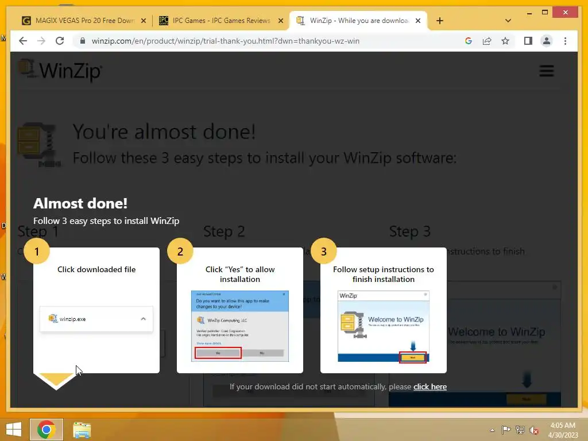Select the WinZip download tab
The width and height of the screenshot is (588, 441).
pyautogui.click(x=359, y=21)
